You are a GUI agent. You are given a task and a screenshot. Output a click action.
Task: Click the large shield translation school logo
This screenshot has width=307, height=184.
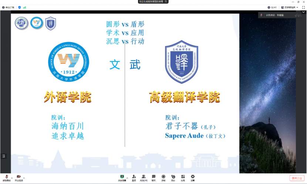(x=182, y=62)
